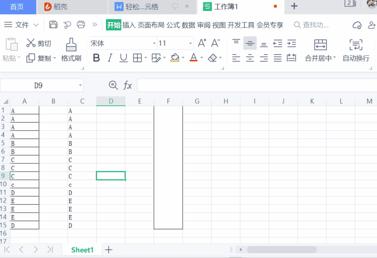Click the Print icon in quick toolbar
The image size is (377, 258).
[81, 25]
